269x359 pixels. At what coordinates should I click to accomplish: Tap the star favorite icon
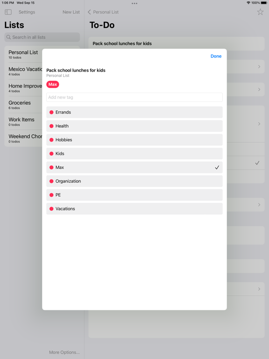260,12
